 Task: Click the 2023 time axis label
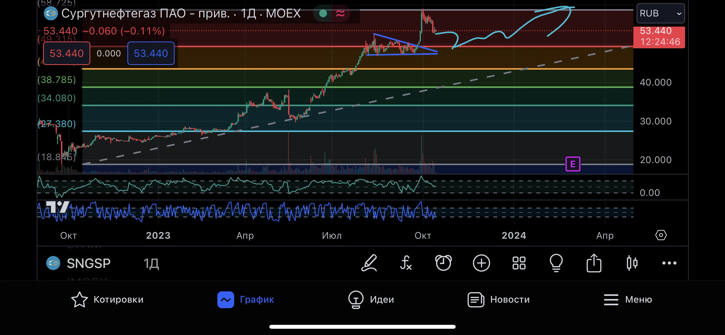158,235
